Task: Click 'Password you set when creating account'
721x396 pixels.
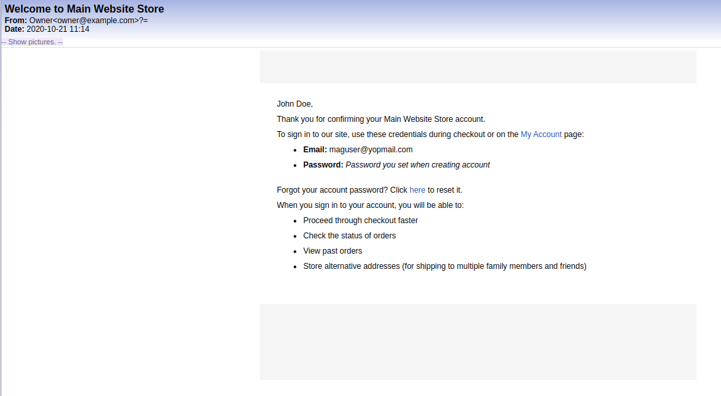Action: pos(417,165)
